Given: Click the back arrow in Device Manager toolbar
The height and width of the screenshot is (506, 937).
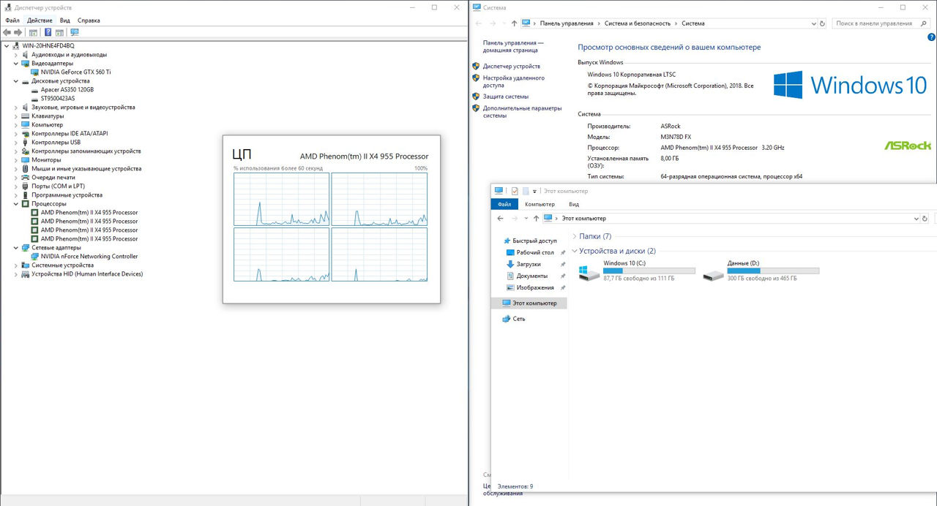Looking at the screenshot, I should pos(7,32).
